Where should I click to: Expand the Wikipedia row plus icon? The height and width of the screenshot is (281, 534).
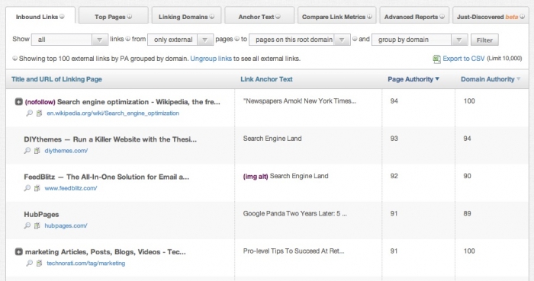pos(19,101)
